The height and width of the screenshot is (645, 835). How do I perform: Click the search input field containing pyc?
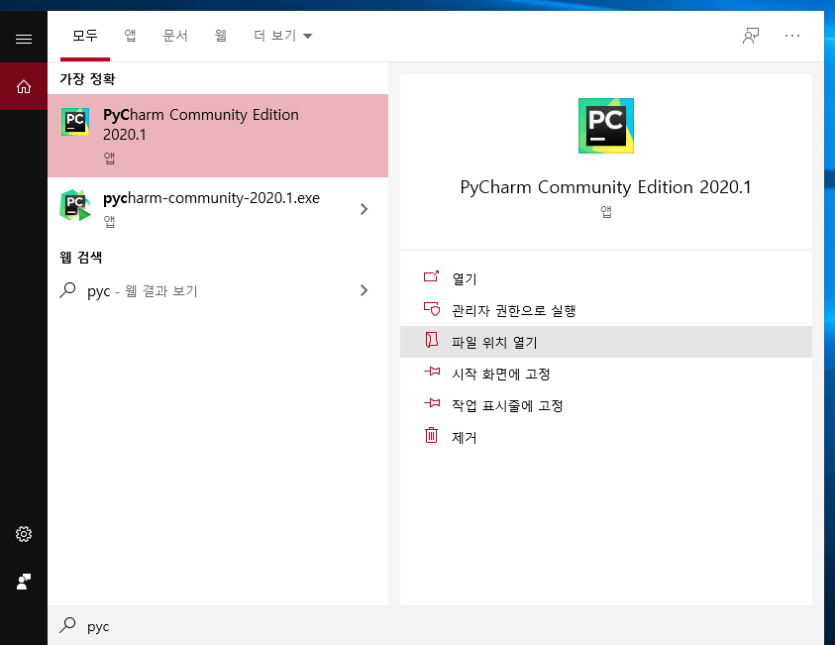coord(436,625)
